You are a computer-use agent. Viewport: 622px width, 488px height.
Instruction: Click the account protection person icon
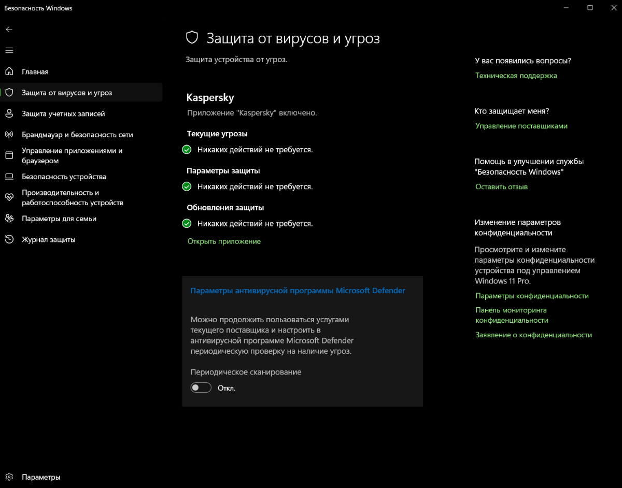click(x=9, y=113)
